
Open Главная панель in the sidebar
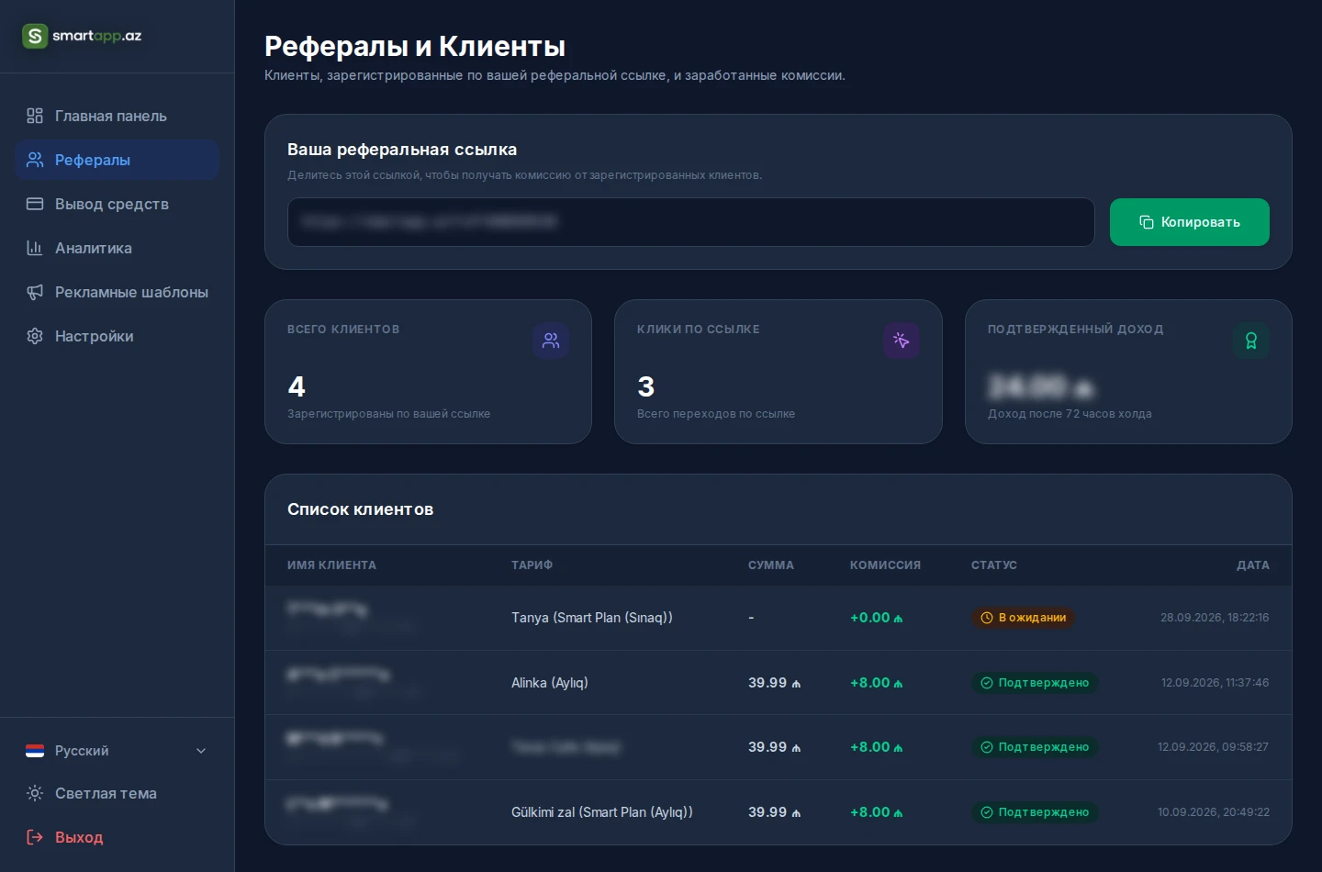point(118,116)
